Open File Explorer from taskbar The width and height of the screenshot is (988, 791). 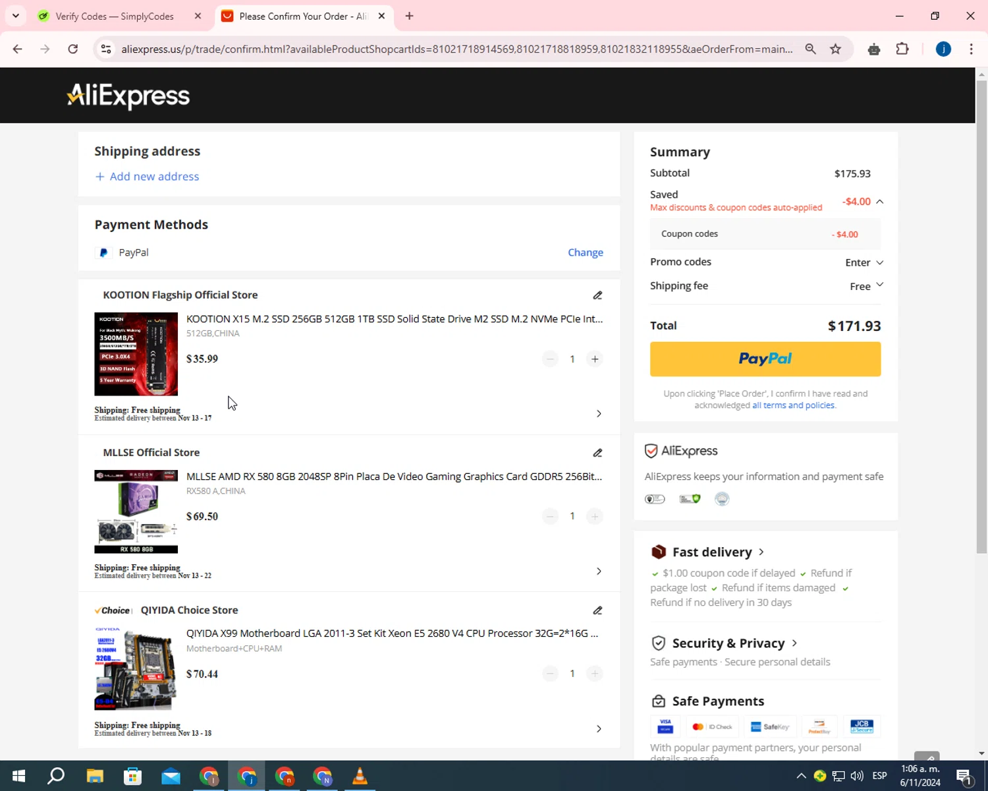(x=95, y=776)
